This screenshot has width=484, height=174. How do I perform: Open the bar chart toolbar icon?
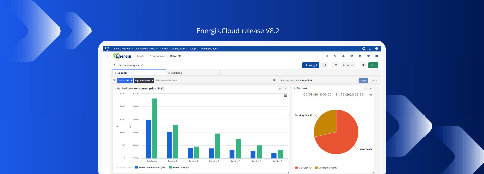pos(343,56)
